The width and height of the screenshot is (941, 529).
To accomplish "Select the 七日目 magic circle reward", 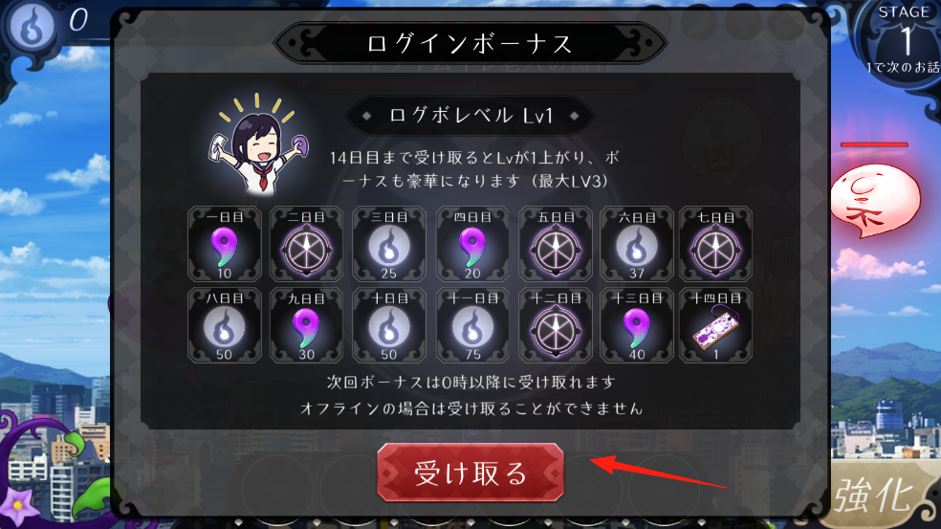I will [715, 244].
